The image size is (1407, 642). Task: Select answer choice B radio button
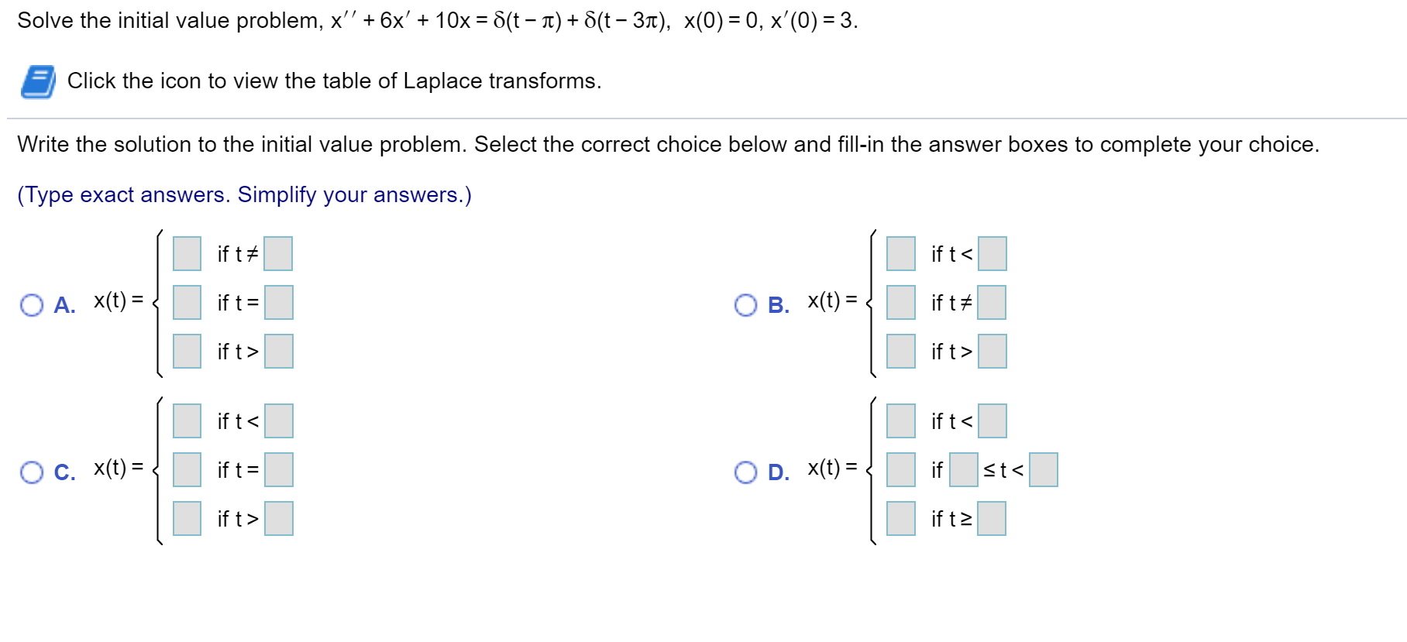(x=745, y=306)
